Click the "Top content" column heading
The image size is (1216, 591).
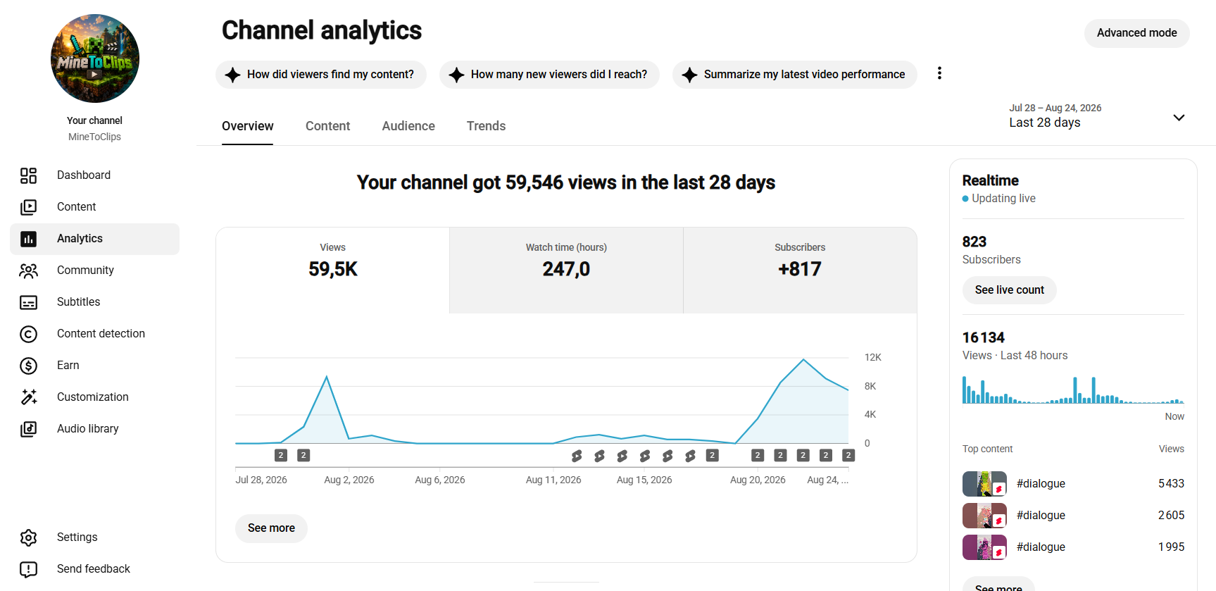click(988, 449)
